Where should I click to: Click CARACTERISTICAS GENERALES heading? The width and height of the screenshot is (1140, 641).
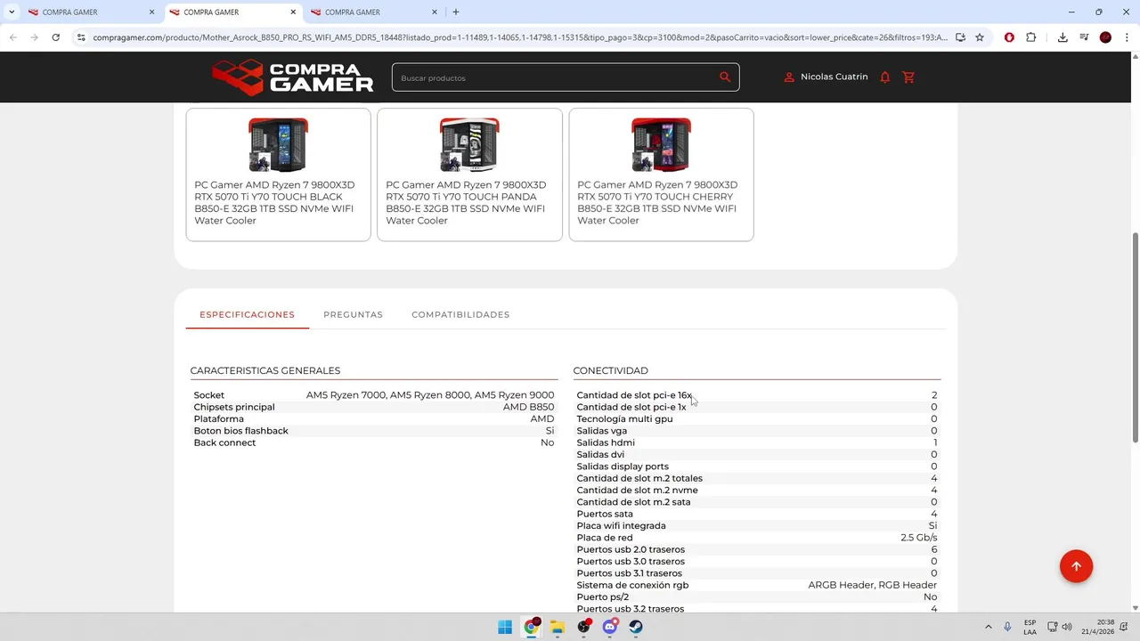[265, 370]
